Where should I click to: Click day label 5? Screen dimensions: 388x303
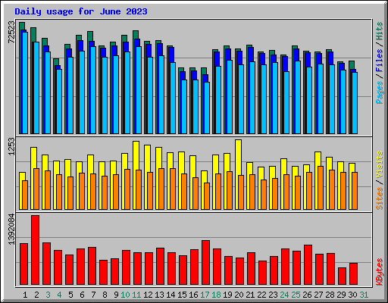pos(70,295)
